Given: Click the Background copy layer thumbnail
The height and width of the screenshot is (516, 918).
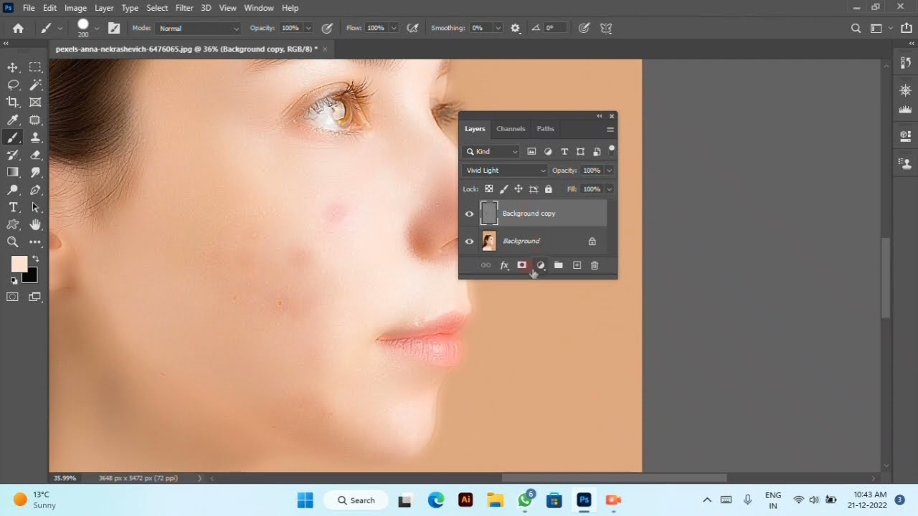Looking at the screenshot, I should [x=489, y=214].
